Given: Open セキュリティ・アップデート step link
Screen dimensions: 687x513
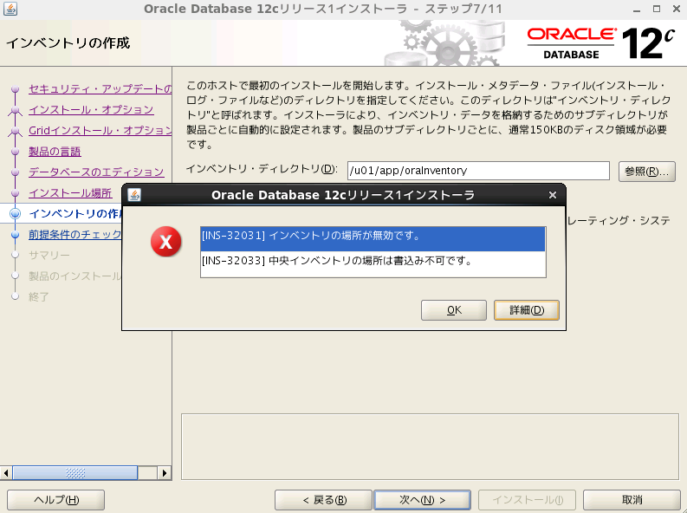Looking at the screenshot, I should pos(100,89).
